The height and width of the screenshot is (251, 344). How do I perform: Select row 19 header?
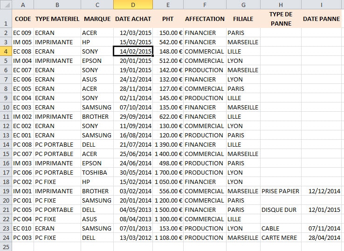click(x=6, y=191)
